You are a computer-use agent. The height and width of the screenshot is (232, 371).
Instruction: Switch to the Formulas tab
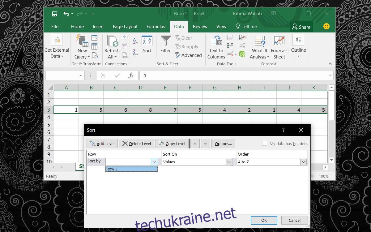coord(156,27)
